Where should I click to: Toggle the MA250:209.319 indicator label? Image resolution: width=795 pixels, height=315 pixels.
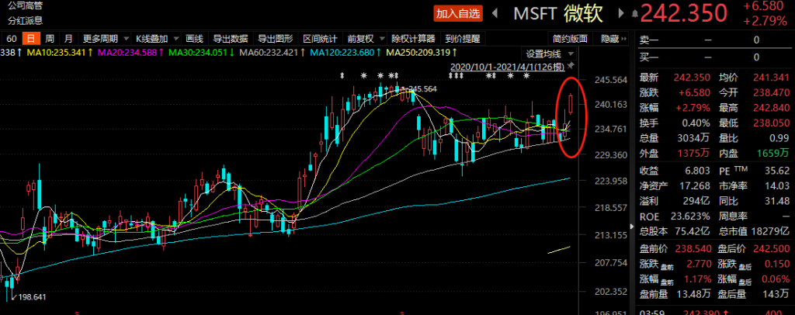click(x=422, y=52)
